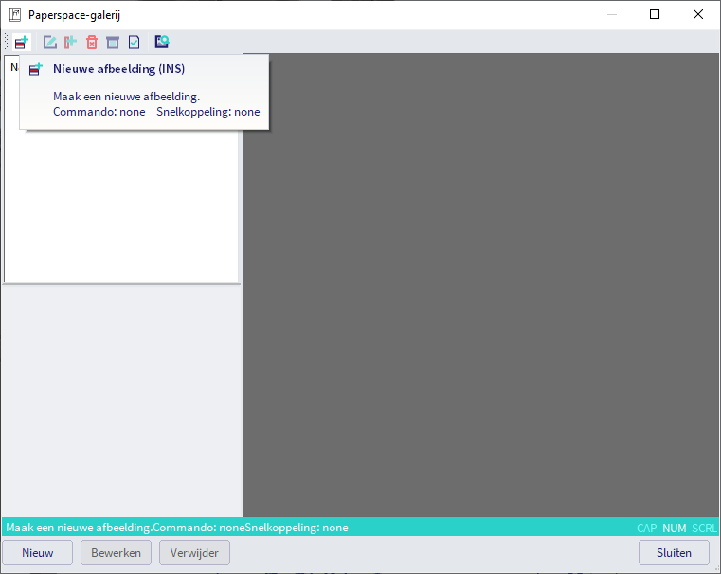Click the Nieuw button

click(38, 552)
